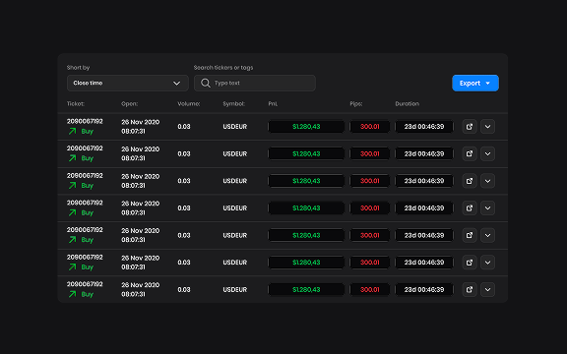Screen dimensions: 567x354
Task: Open external link icon in fourth row
Action: pos(470,208)
